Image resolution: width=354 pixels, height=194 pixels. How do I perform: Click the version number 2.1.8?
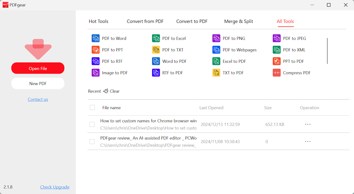point(8,187)
